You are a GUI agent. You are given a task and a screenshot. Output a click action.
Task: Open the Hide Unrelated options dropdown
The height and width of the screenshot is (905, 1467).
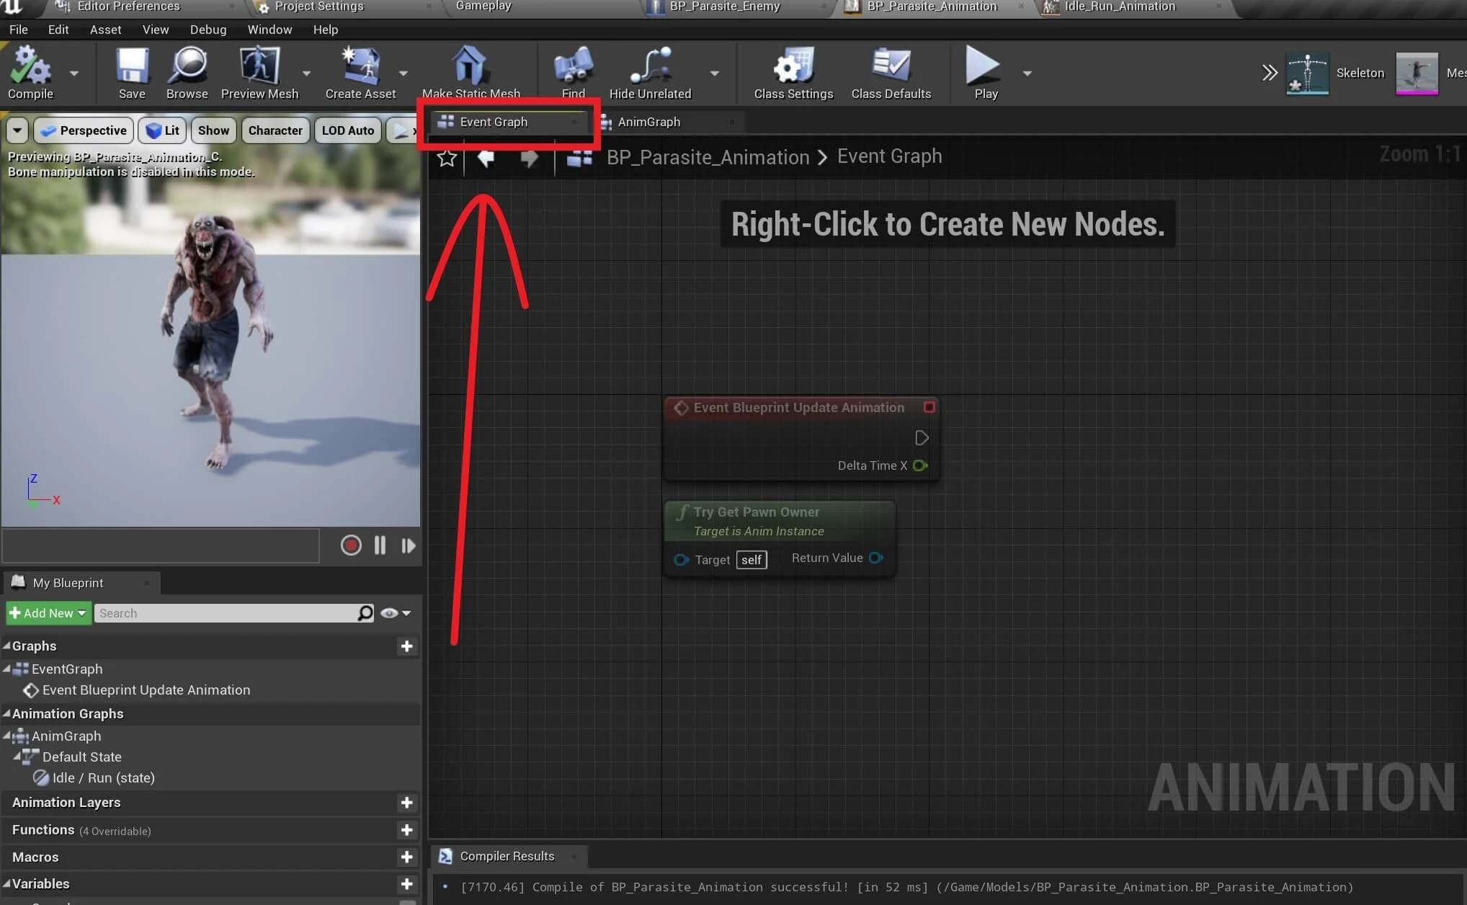click(714, 73)
